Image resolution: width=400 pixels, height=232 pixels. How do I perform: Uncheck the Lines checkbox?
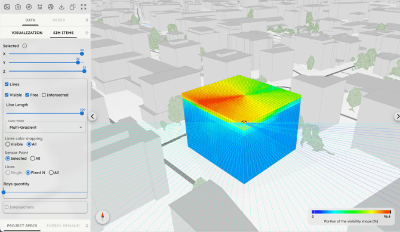[7, 84]
